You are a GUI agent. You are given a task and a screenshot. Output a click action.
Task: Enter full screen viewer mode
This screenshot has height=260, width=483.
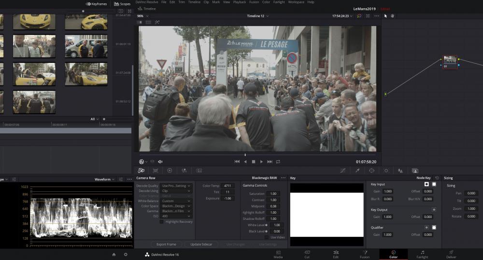[x=368, y=16]
